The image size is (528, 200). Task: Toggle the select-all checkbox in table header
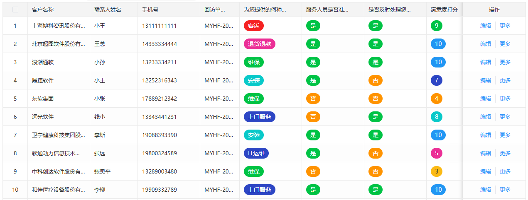tap(15, 10)
